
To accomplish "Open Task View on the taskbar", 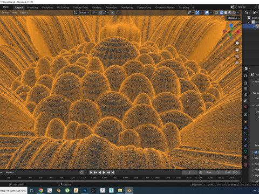I will (x=32, y=190).
